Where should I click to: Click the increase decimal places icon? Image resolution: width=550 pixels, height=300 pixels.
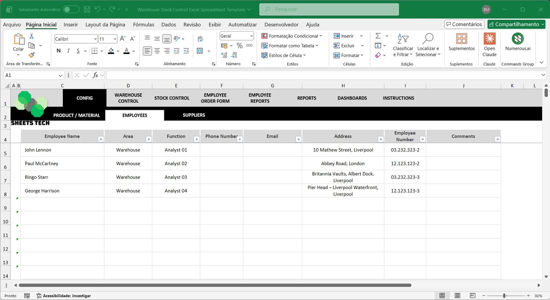[224, 55]
